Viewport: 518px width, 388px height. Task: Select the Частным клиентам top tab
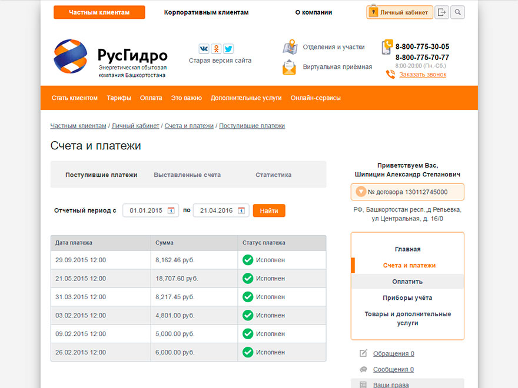coord(99,12)
